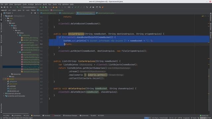Click Run with Coverage icon
Viewport: 212px width, 119px height.
pos(46,7)
